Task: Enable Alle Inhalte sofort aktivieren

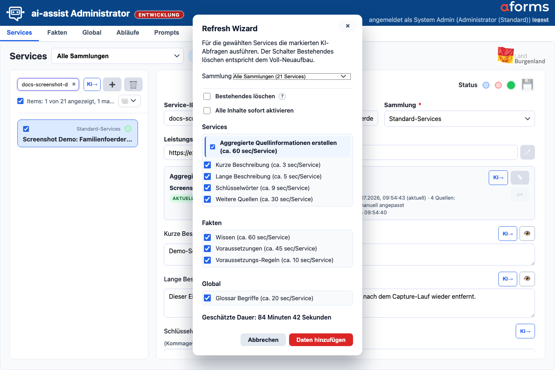Action: [207, 111]
